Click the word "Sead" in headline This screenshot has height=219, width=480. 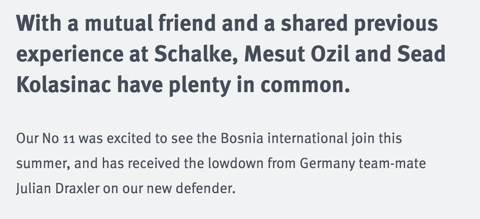[x=421, y=54]
